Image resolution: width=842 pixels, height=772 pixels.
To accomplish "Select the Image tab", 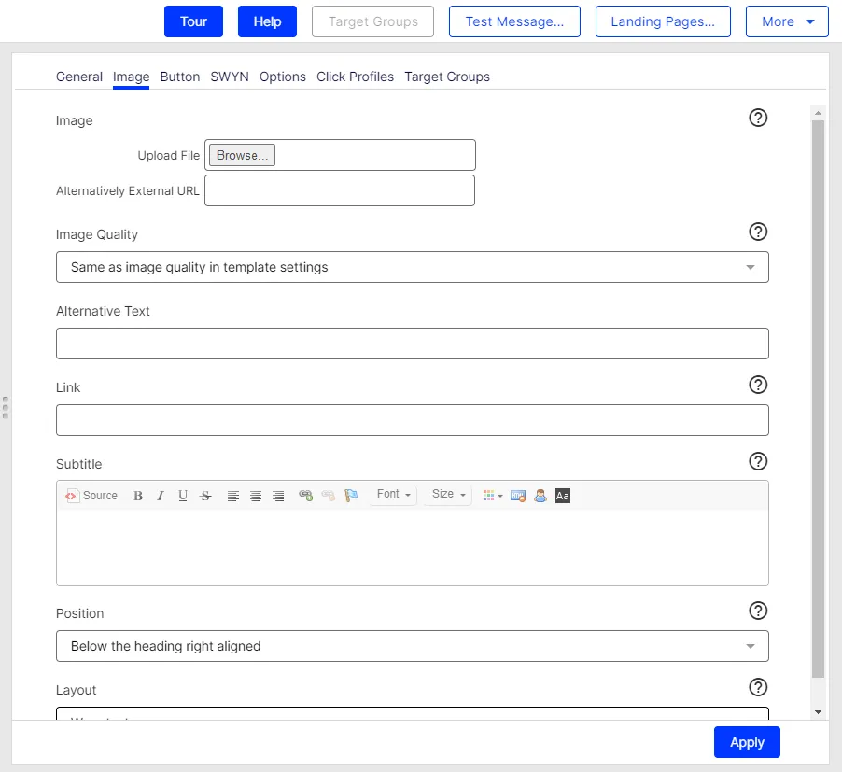I will click(x=131, y=77).
